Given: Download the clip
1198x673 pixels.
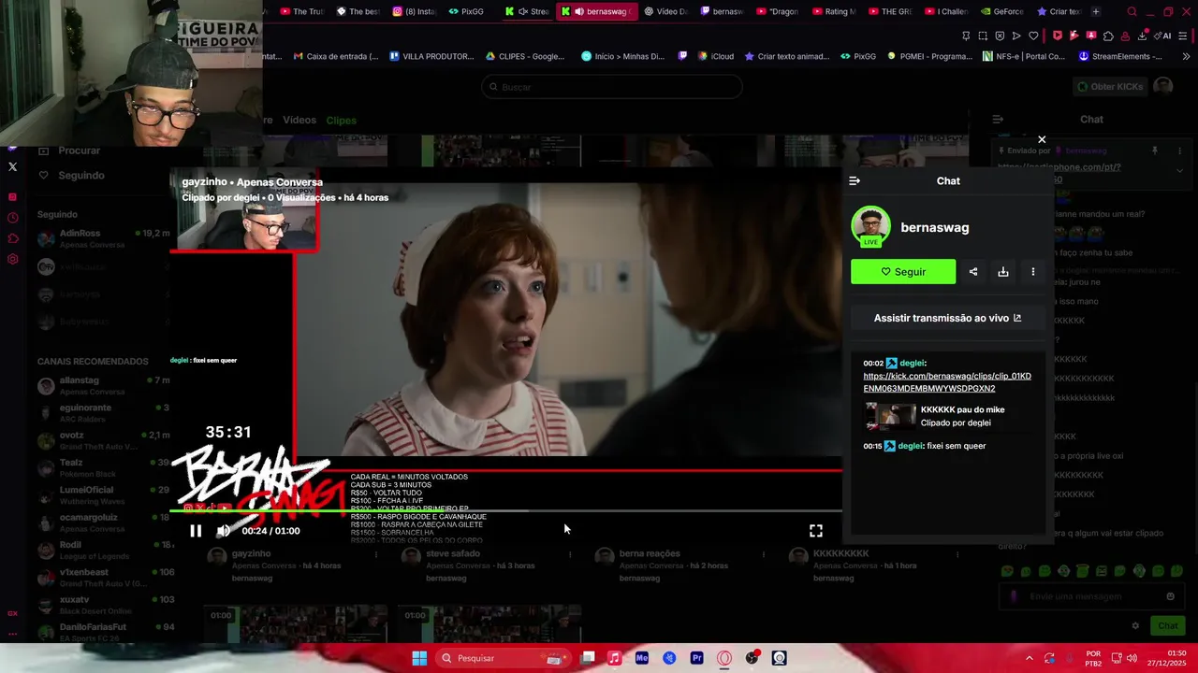Looking at the screenshot, I should (1003, 272).
